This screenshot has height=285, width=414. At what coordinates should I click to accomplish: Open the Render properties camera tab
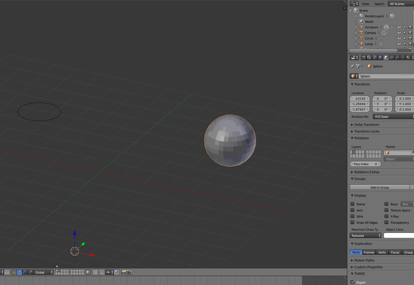point(364,57)
